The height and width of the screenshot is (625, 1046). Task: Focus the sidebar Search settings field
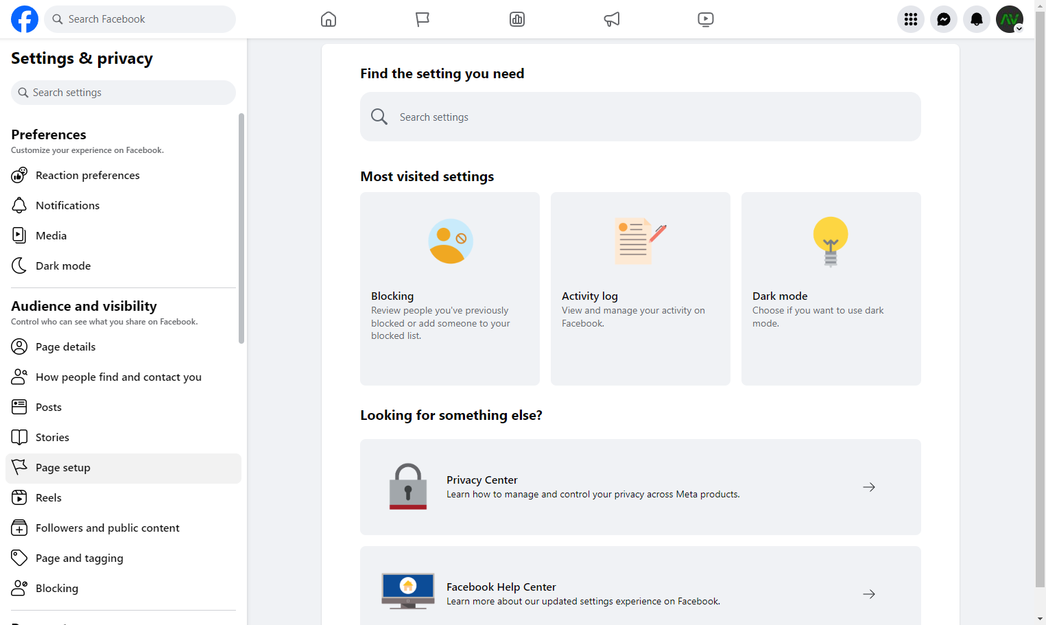click(123, 93)
